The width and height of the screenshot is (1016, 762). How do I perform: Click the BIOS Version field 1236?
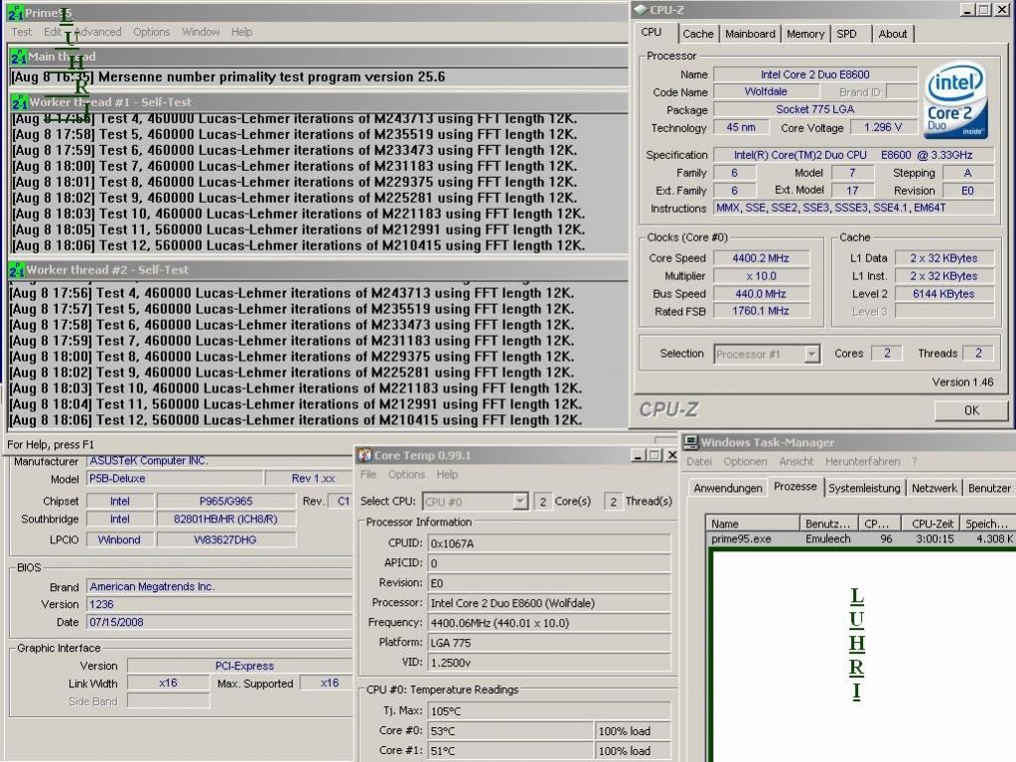click(219, 605)
